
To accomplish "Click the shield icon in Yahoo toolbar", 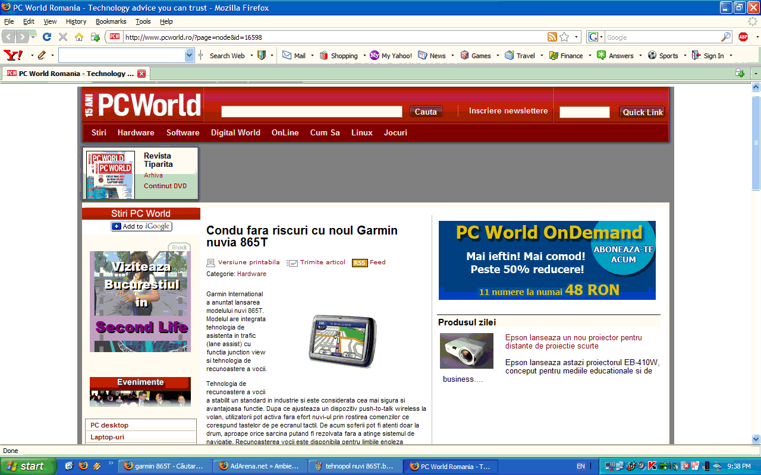I will (x=262, y=55).
